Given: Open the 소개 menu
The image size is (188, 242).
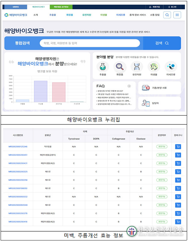Looking at the screenshot, I should 35,15.
